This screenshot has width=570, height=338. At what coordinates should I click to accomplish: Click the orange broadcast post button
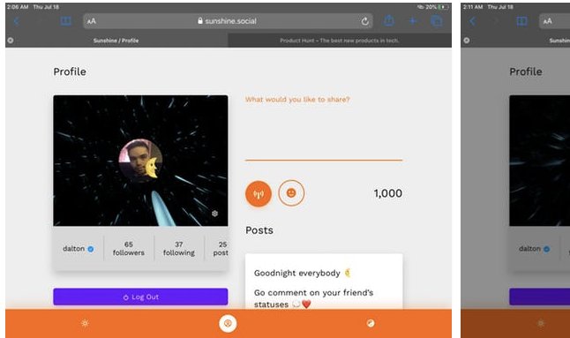click(259, 194)
